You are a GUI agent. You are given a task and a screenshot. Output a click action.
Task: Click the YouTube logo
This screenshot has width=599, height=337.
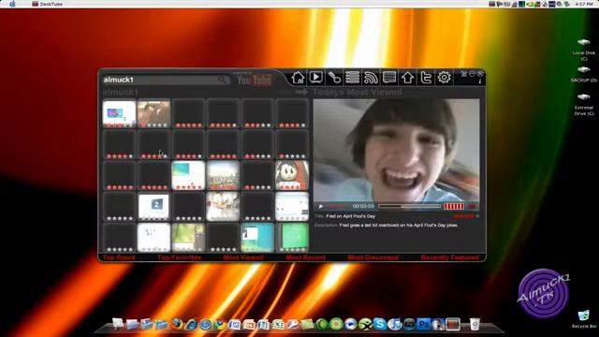pyautogui.click(x=254, y=80)
